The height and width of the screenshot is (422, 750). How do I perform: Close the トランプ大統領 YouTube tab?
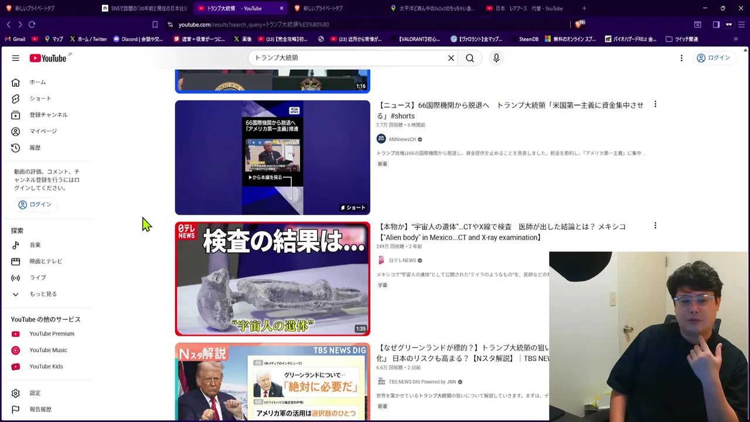click(281, 8)
